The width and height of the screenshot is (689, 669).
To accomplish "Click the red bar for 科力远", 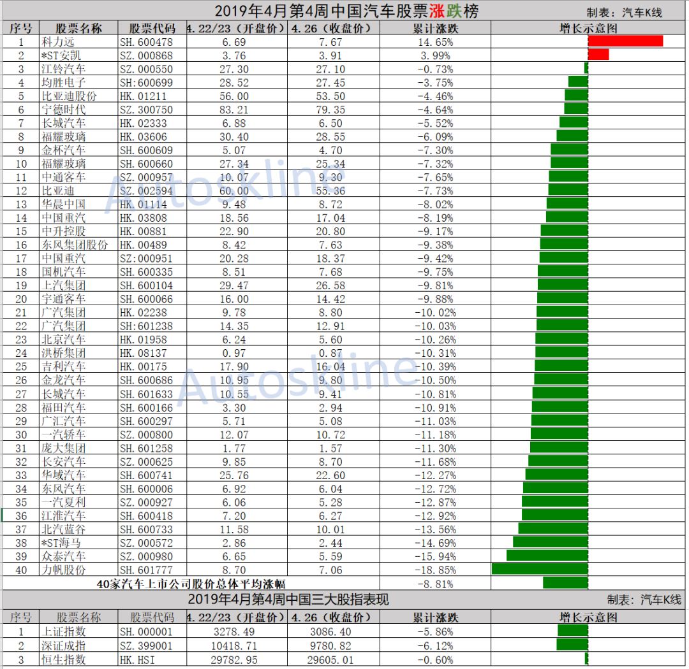I will click(625, 41).
